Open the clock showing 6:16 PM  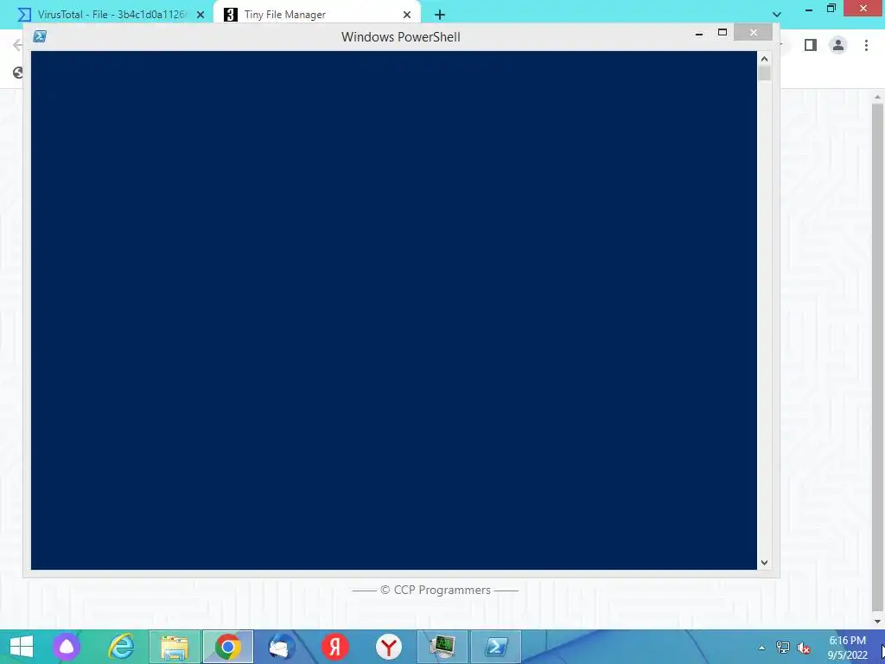[x=847, y=648]
